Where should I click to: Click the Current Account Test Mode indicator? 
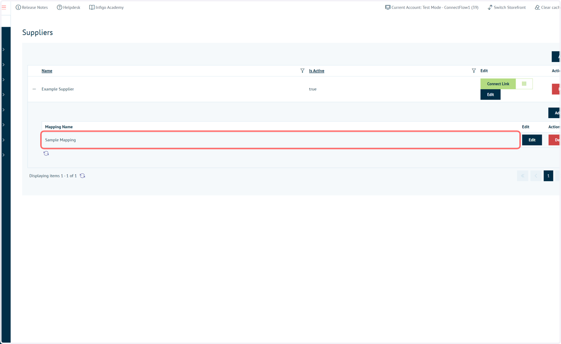pyautogui.click(x=432, y=7)
